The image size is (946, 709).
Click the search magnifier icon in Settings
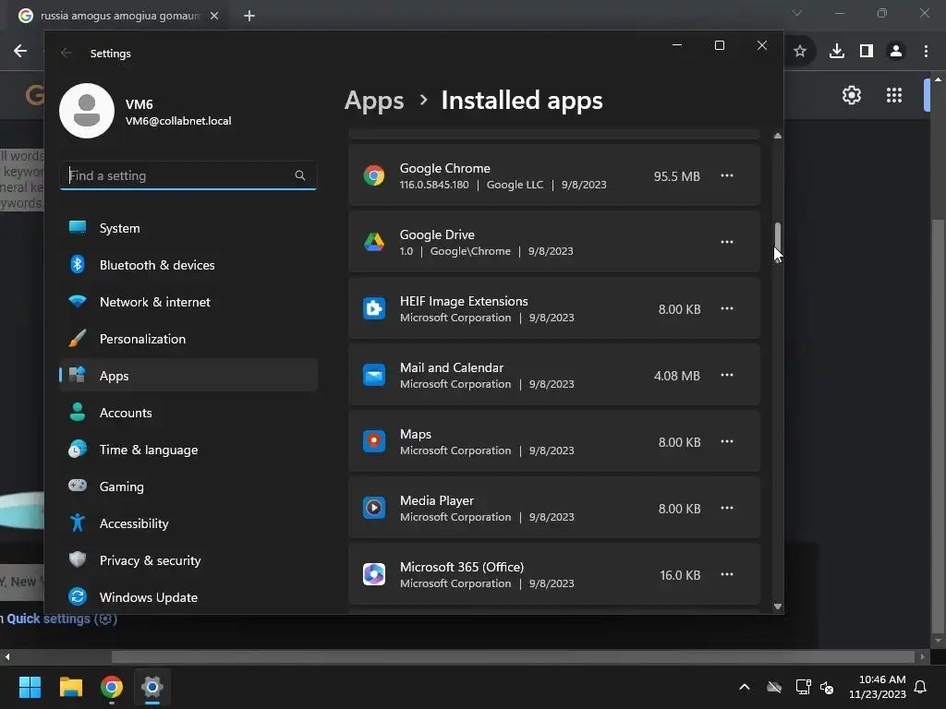(300, 175)
